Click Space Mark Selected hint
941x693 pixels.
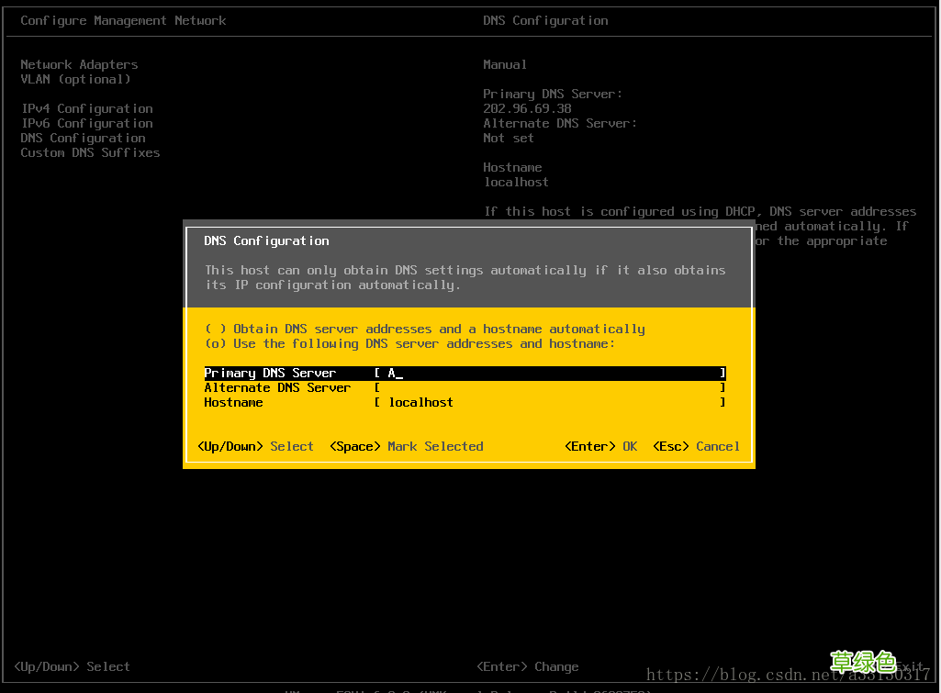coord(407,446)
